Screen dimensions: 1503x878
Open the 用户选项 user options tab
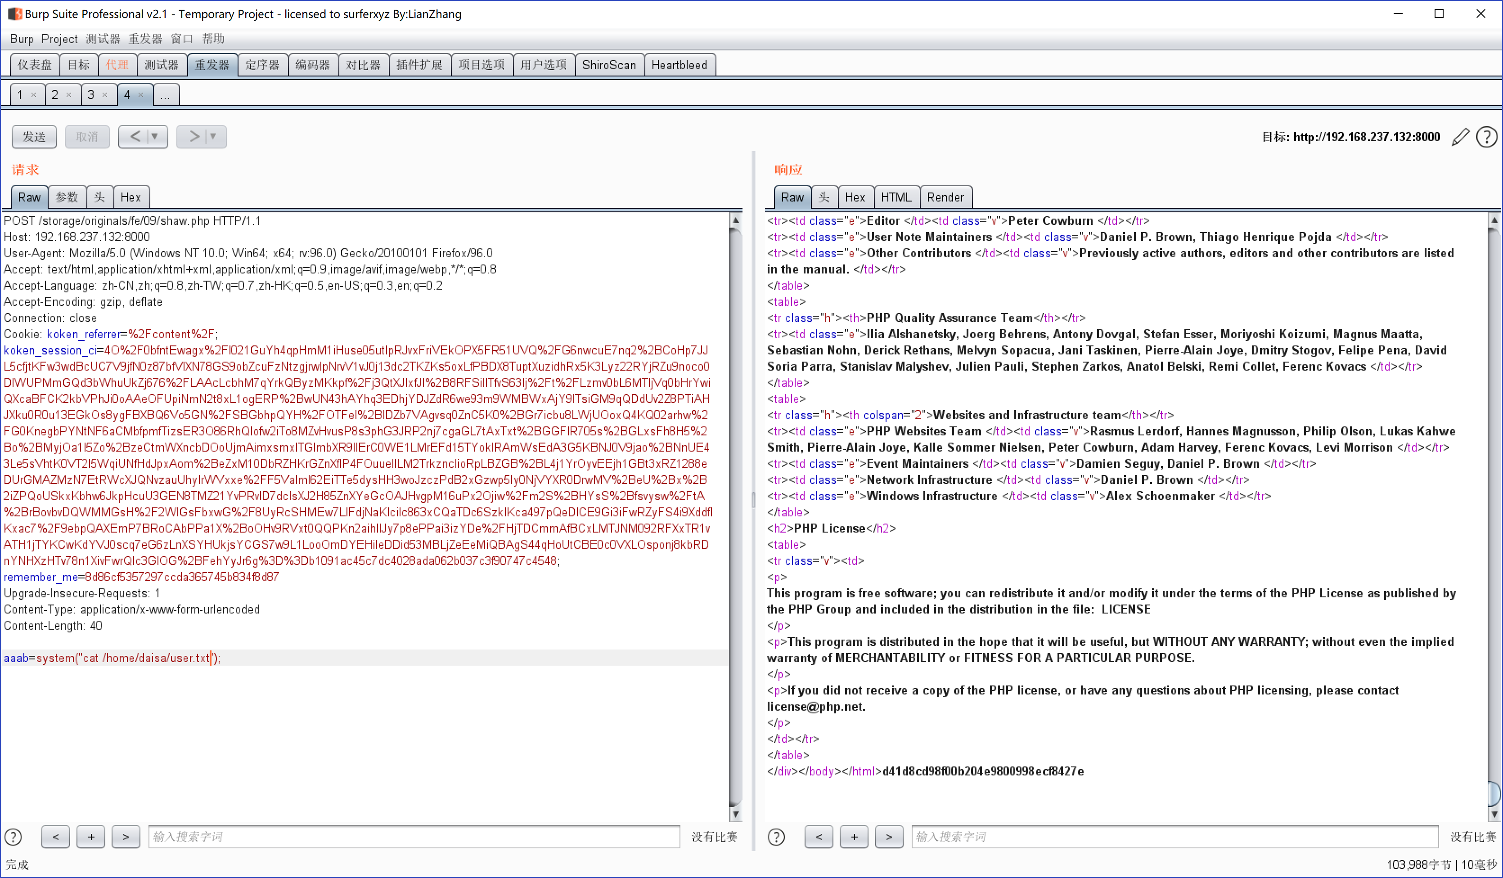[x=543, y=65]
